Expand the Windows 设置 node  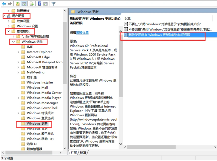point(9,26)
